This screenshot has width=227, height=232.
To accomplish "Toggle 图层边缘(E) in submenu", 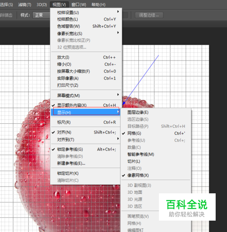I will pyautogui.click(x=156, y=112).
